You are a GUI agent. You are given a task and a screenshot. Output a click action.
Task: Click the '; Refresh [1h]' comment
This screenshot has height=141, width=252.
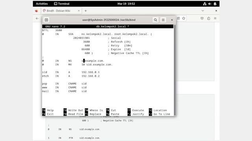point(119,42)
